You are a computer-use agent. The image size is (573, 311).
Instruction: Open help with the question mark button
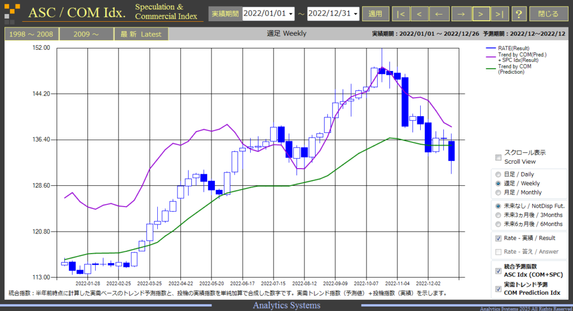coord(519,14)
